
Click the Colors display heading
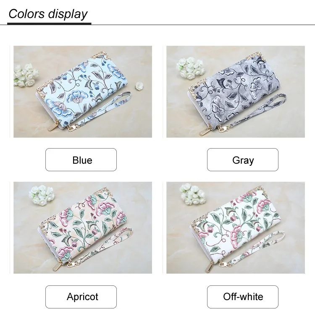pos(48,14)
